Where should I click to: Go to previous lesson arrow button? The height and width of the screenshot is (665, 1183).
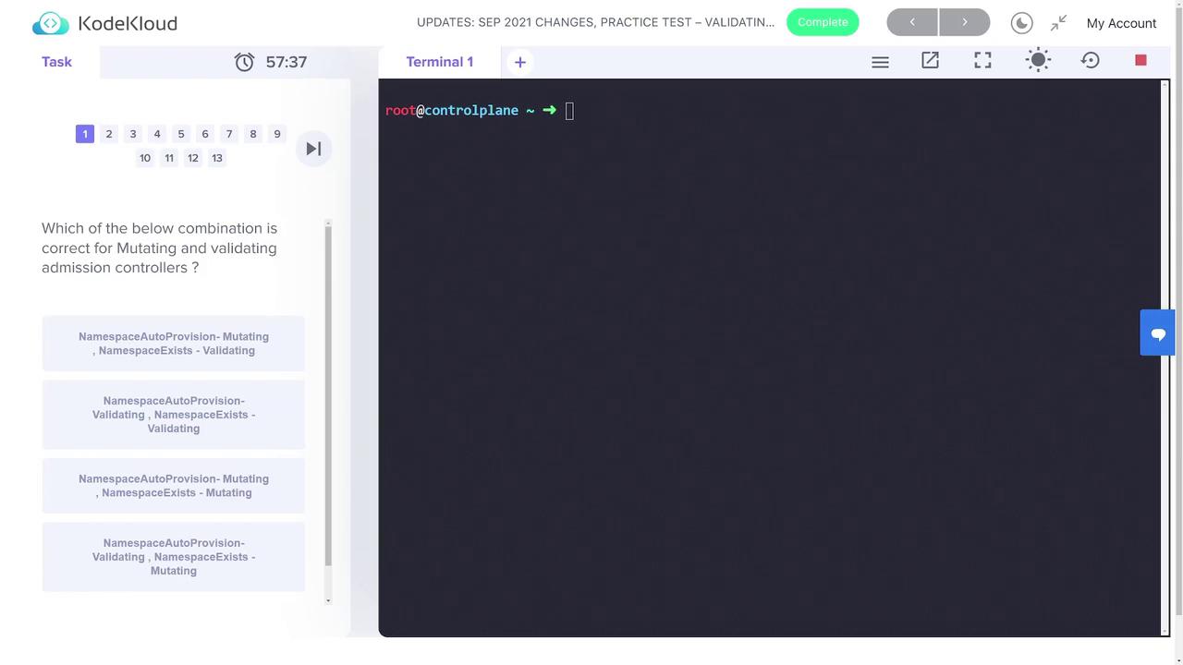tap(912, 22)
